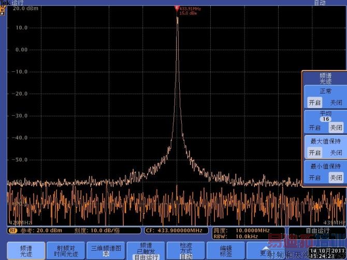Turn off 正常 trace with 关闭

click(336, 102)
